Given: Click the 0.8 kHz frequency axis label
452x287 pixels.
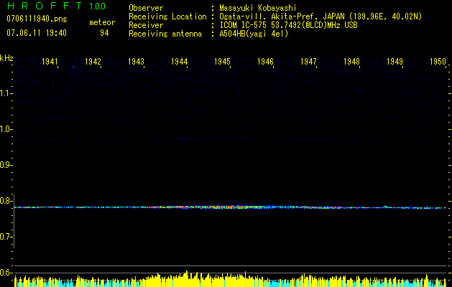Looking at the screenshot, I should tap(6, 201).
